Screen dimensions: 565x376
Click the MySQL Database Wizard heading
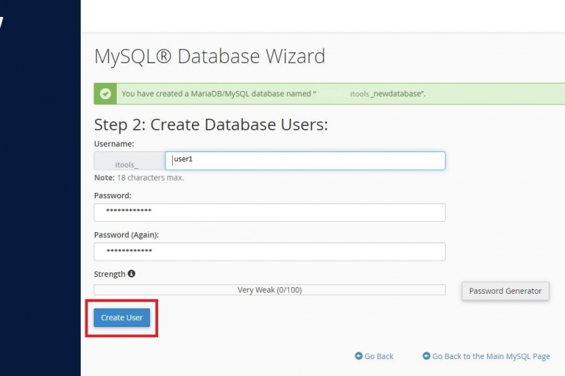[210, 57]
